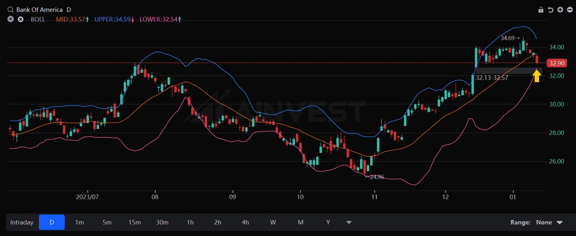The height and width of the screenshot is (236, 576).
Task: Click the search magnifier beside Bank Of America
Action: pyautogui.click(x=10, y=10)
